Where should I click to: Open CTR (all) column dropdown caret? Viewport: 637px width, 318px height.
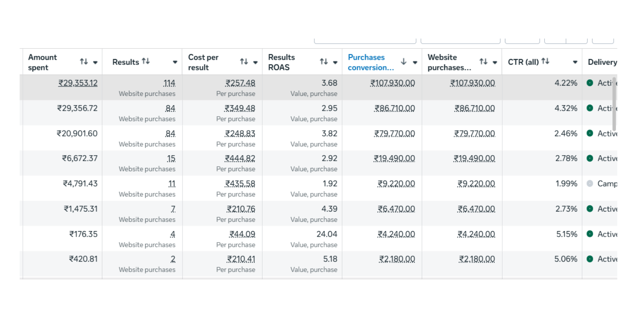pos(575,62)
